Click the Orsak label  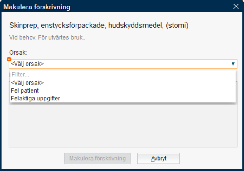click(16, 53)
